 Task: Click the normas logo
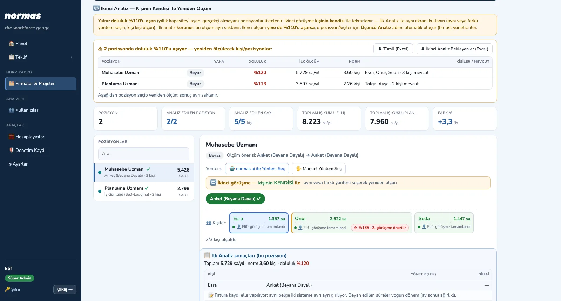click(23, 16)
